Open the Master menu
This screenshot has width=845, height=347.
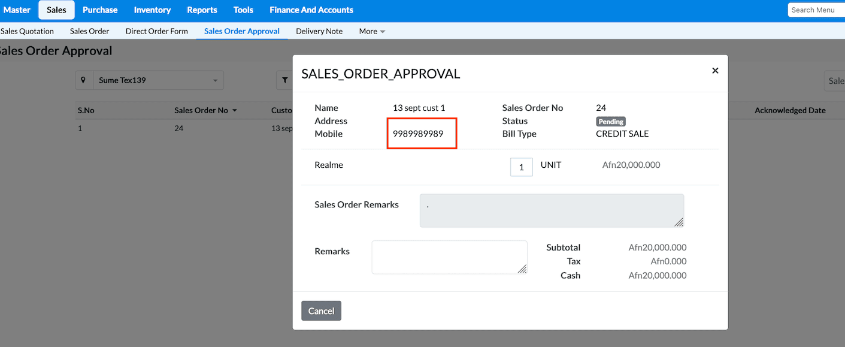click(x=17, y=10)
